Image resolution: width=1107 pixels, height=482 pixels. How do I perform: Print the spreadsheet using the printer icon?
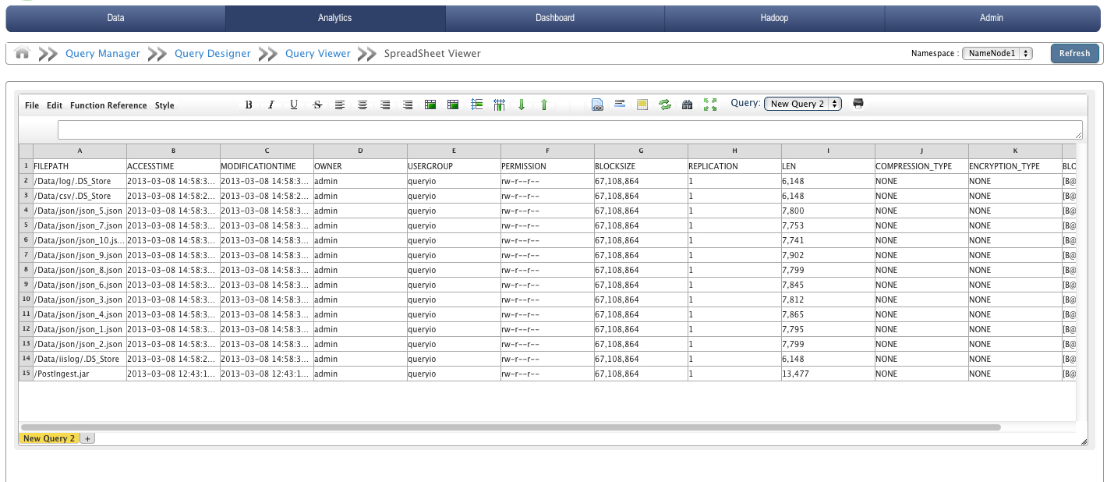pos(858,104)
